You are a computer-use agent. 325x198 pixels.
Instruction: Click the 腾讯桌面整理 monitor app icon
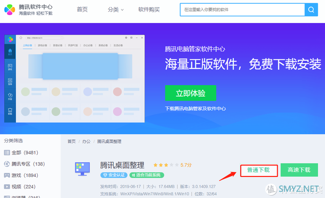(82, 169)
